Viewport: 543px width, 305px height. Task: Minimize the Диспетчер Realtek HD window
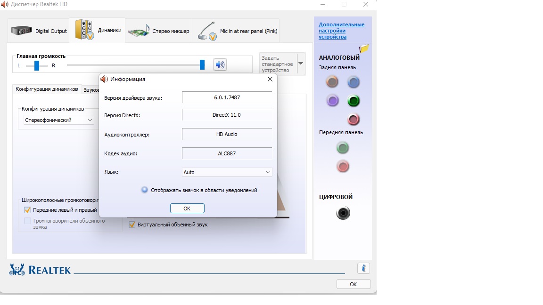(x=323, y=5)
